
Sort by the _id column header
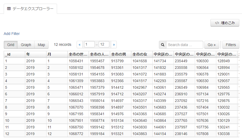click(15, 54)
